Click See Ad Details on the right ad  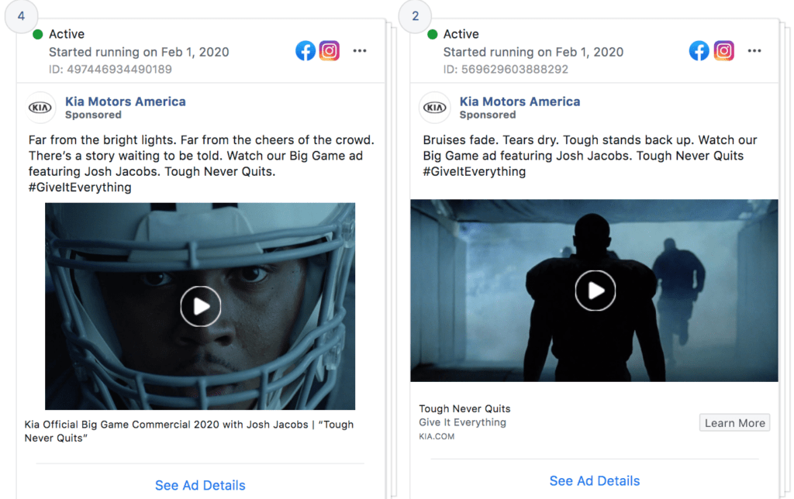coord(595,480)
